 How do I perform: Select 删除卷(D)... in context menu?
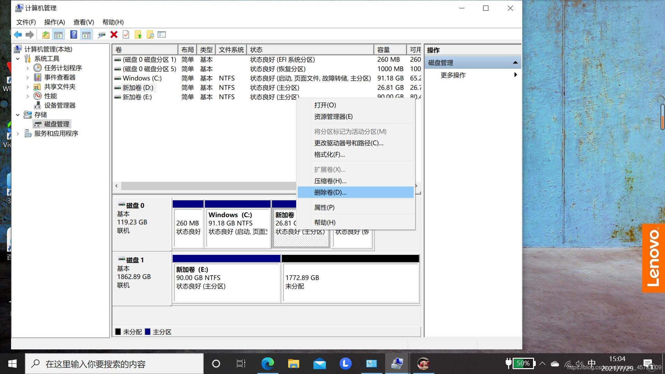(330, 193)
